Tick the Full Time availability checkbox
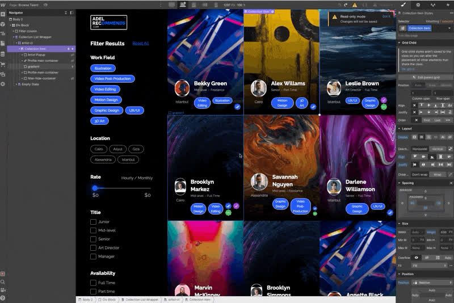This screenshot has width=454, height=303. [x=94, y=283]
